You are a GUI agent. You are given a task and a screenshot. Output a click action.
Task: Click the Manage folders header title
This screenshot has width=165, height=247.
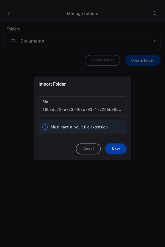coord(82,14)
